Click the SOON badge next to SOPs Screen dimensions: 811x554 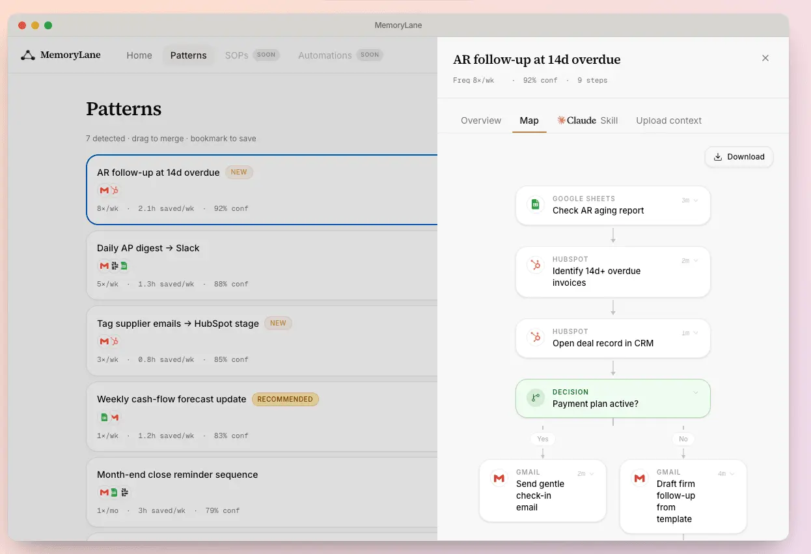(x=266, y=55)
